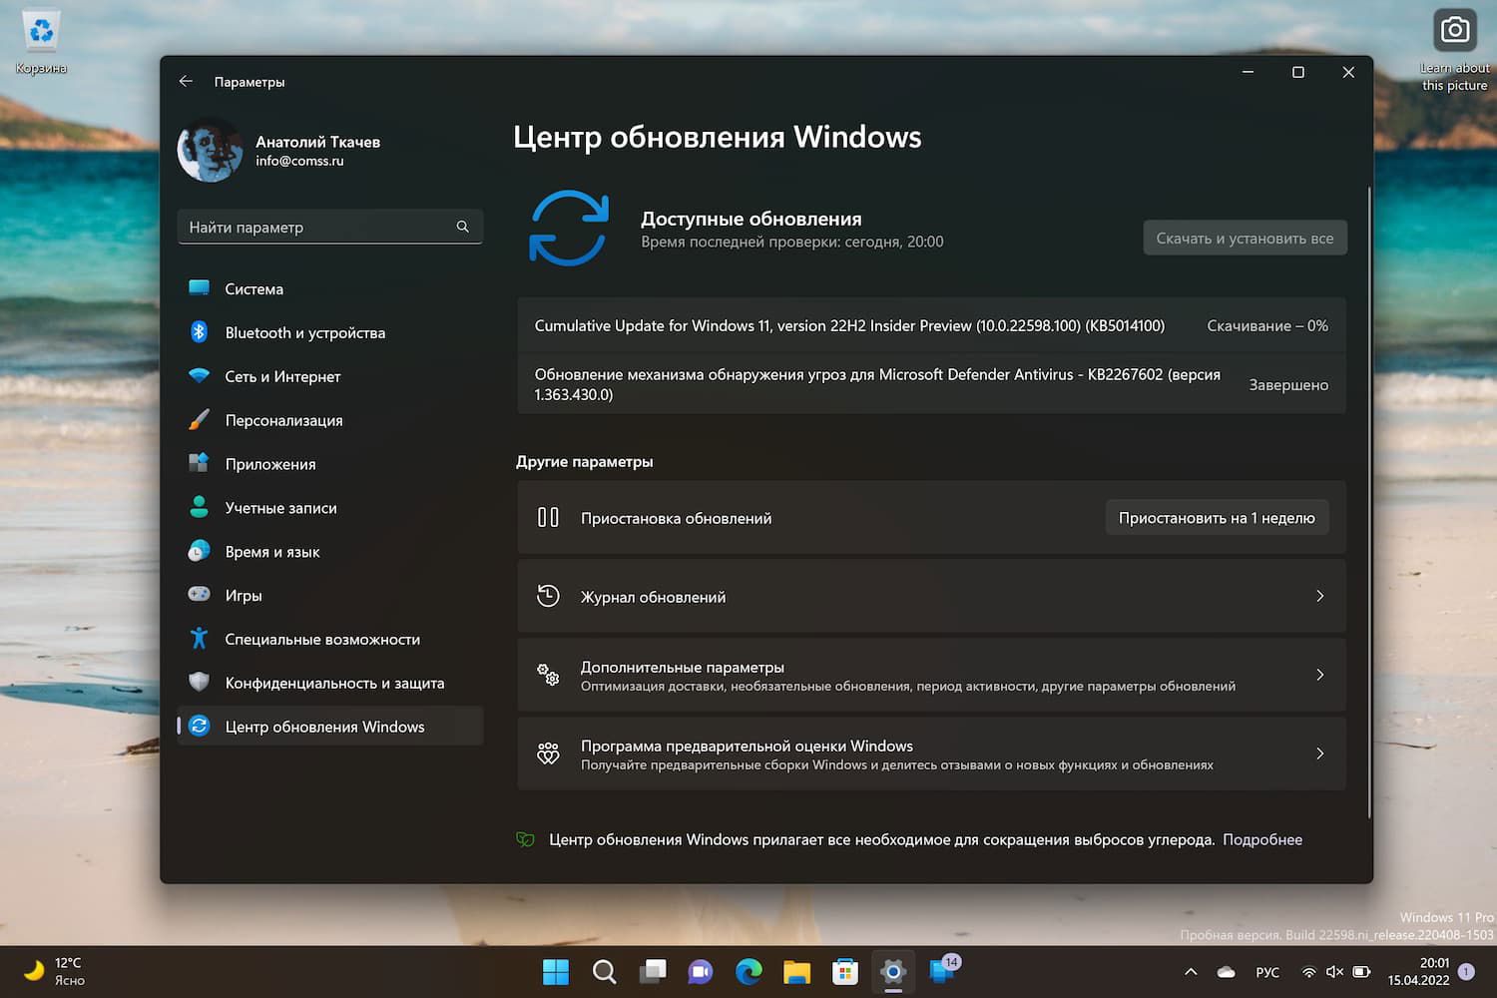Select the Игры controller icon
Screen dimensions: 1497x998
[199, 595]
